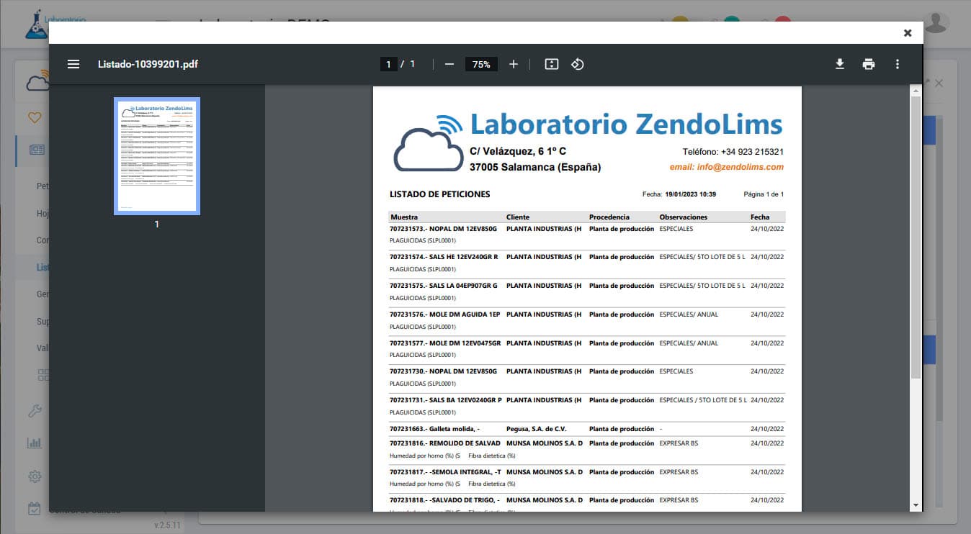Screen dimensions: 971x534
Task: Click the heart favorites icon in background sidebar
Action: 34,117
